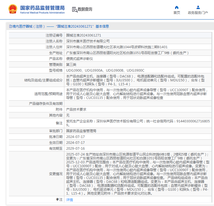Click National Medical Products Administration subtitle
Viewport: 214px width, 206px height.
coord(42,13)
